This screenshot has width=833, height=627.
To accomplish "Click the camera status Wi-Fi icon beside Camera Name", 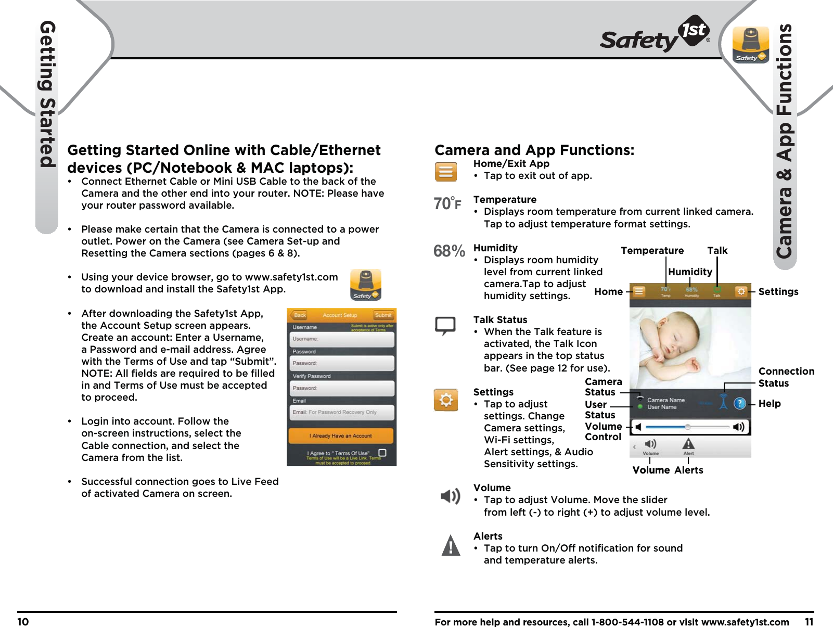I will click(640, 399).
